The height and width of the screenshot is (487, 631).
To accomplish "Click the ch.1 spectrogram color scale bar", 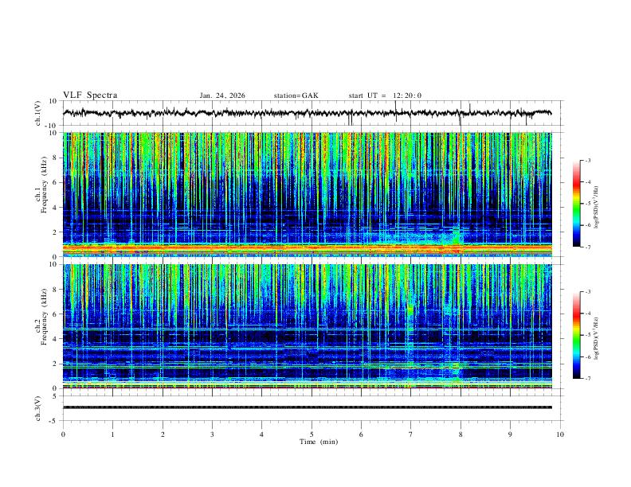I will [576, 204].
